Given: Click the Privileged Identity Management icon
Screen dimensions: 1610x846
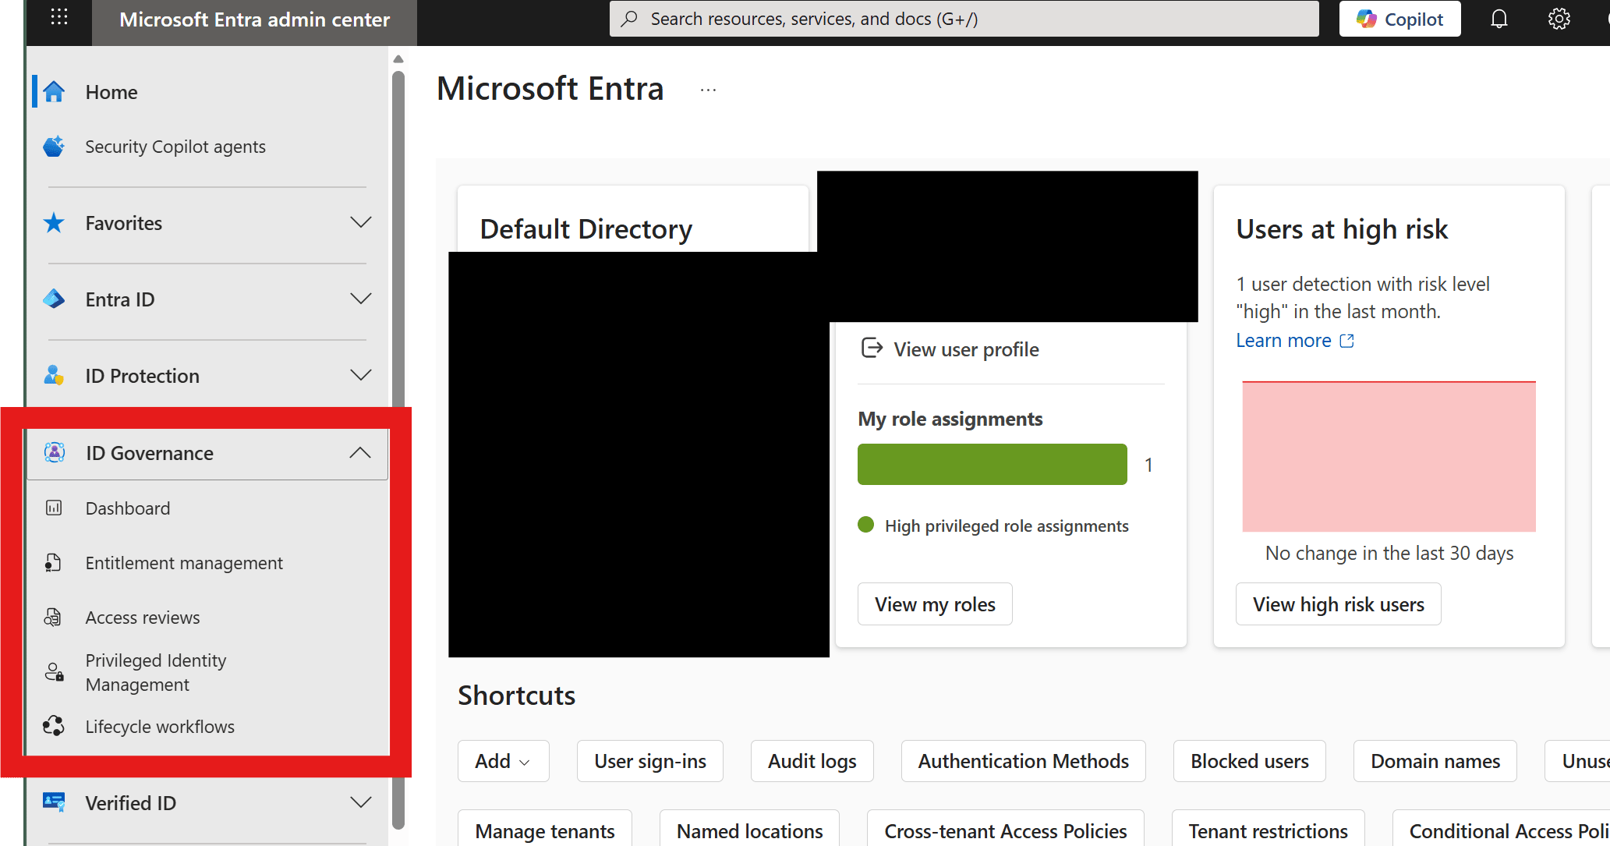Looking at the screenshot, I should pos(54,672).
